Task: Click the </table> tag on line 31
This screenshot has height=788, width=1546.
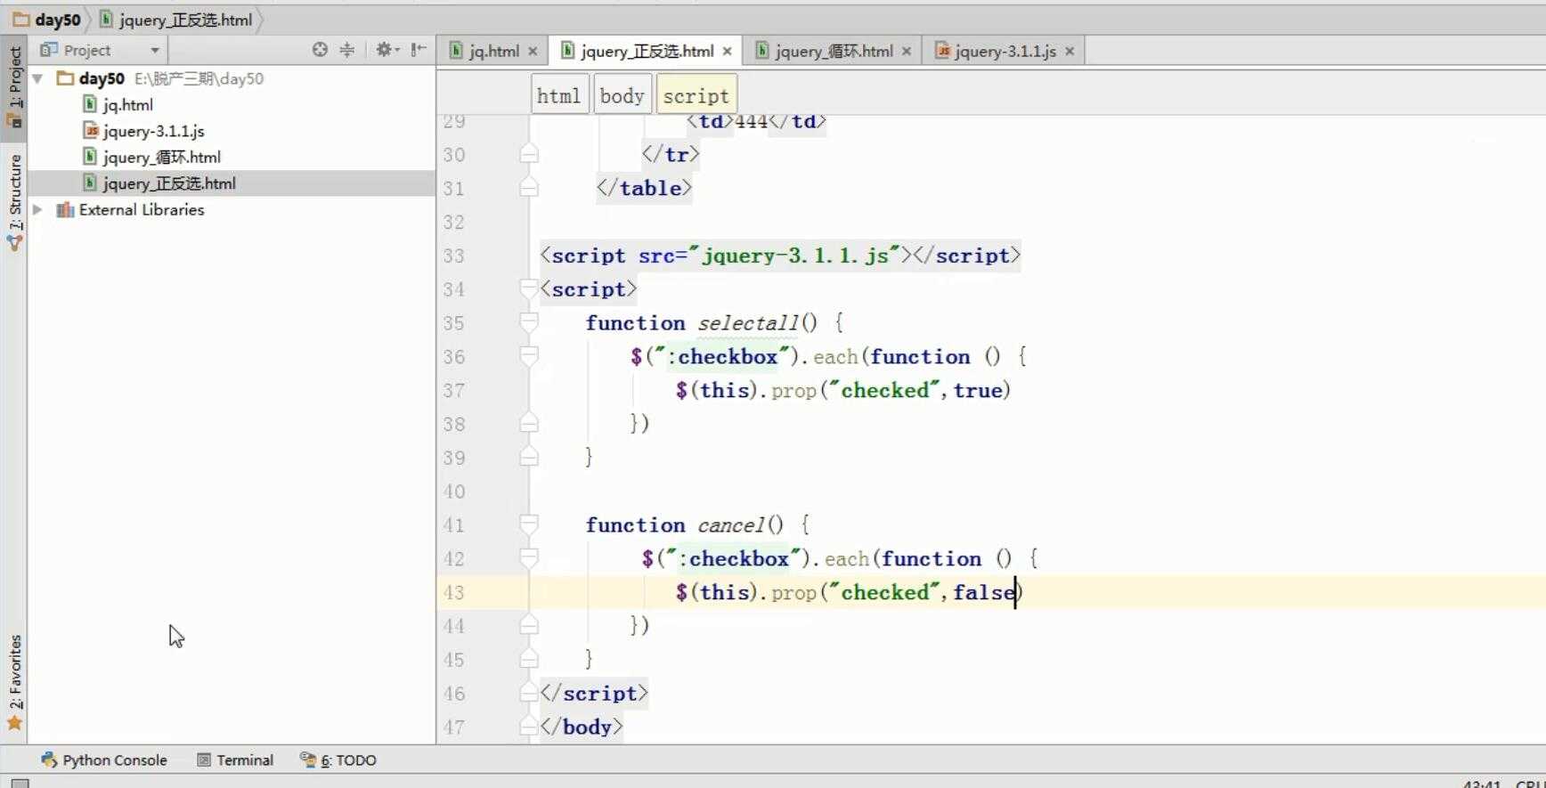Action: [644, 188]
